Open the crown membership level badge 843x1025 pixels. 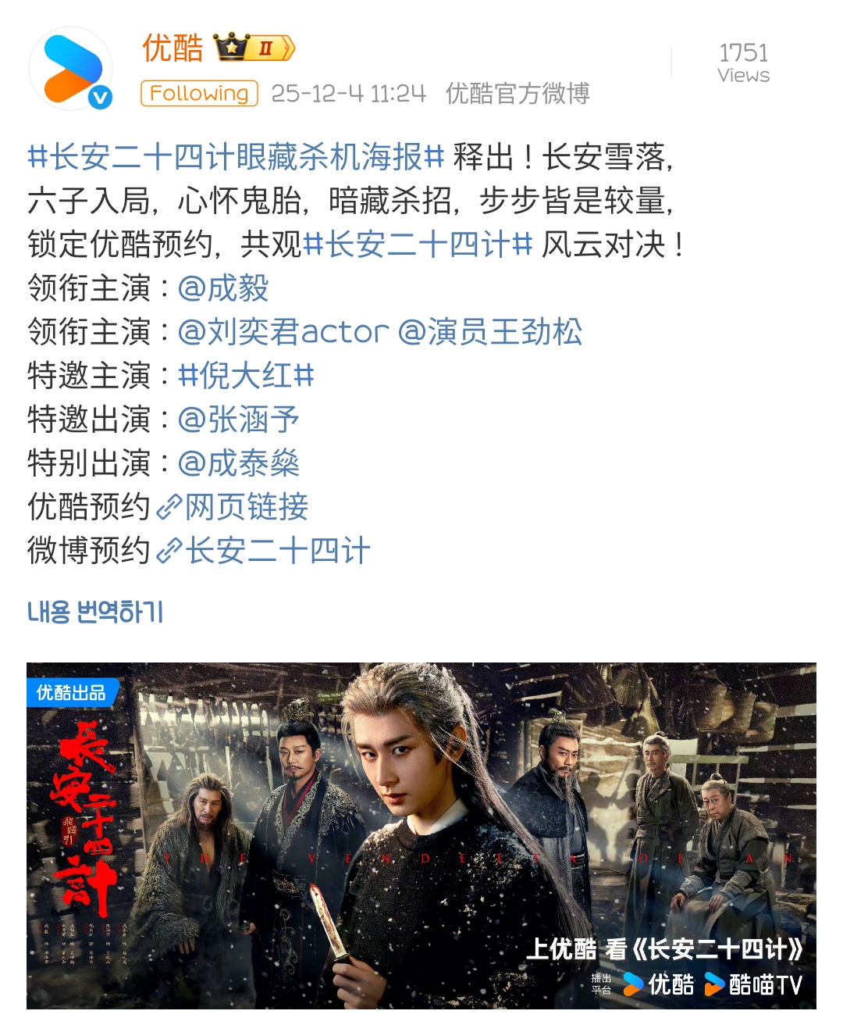(254, 48)
